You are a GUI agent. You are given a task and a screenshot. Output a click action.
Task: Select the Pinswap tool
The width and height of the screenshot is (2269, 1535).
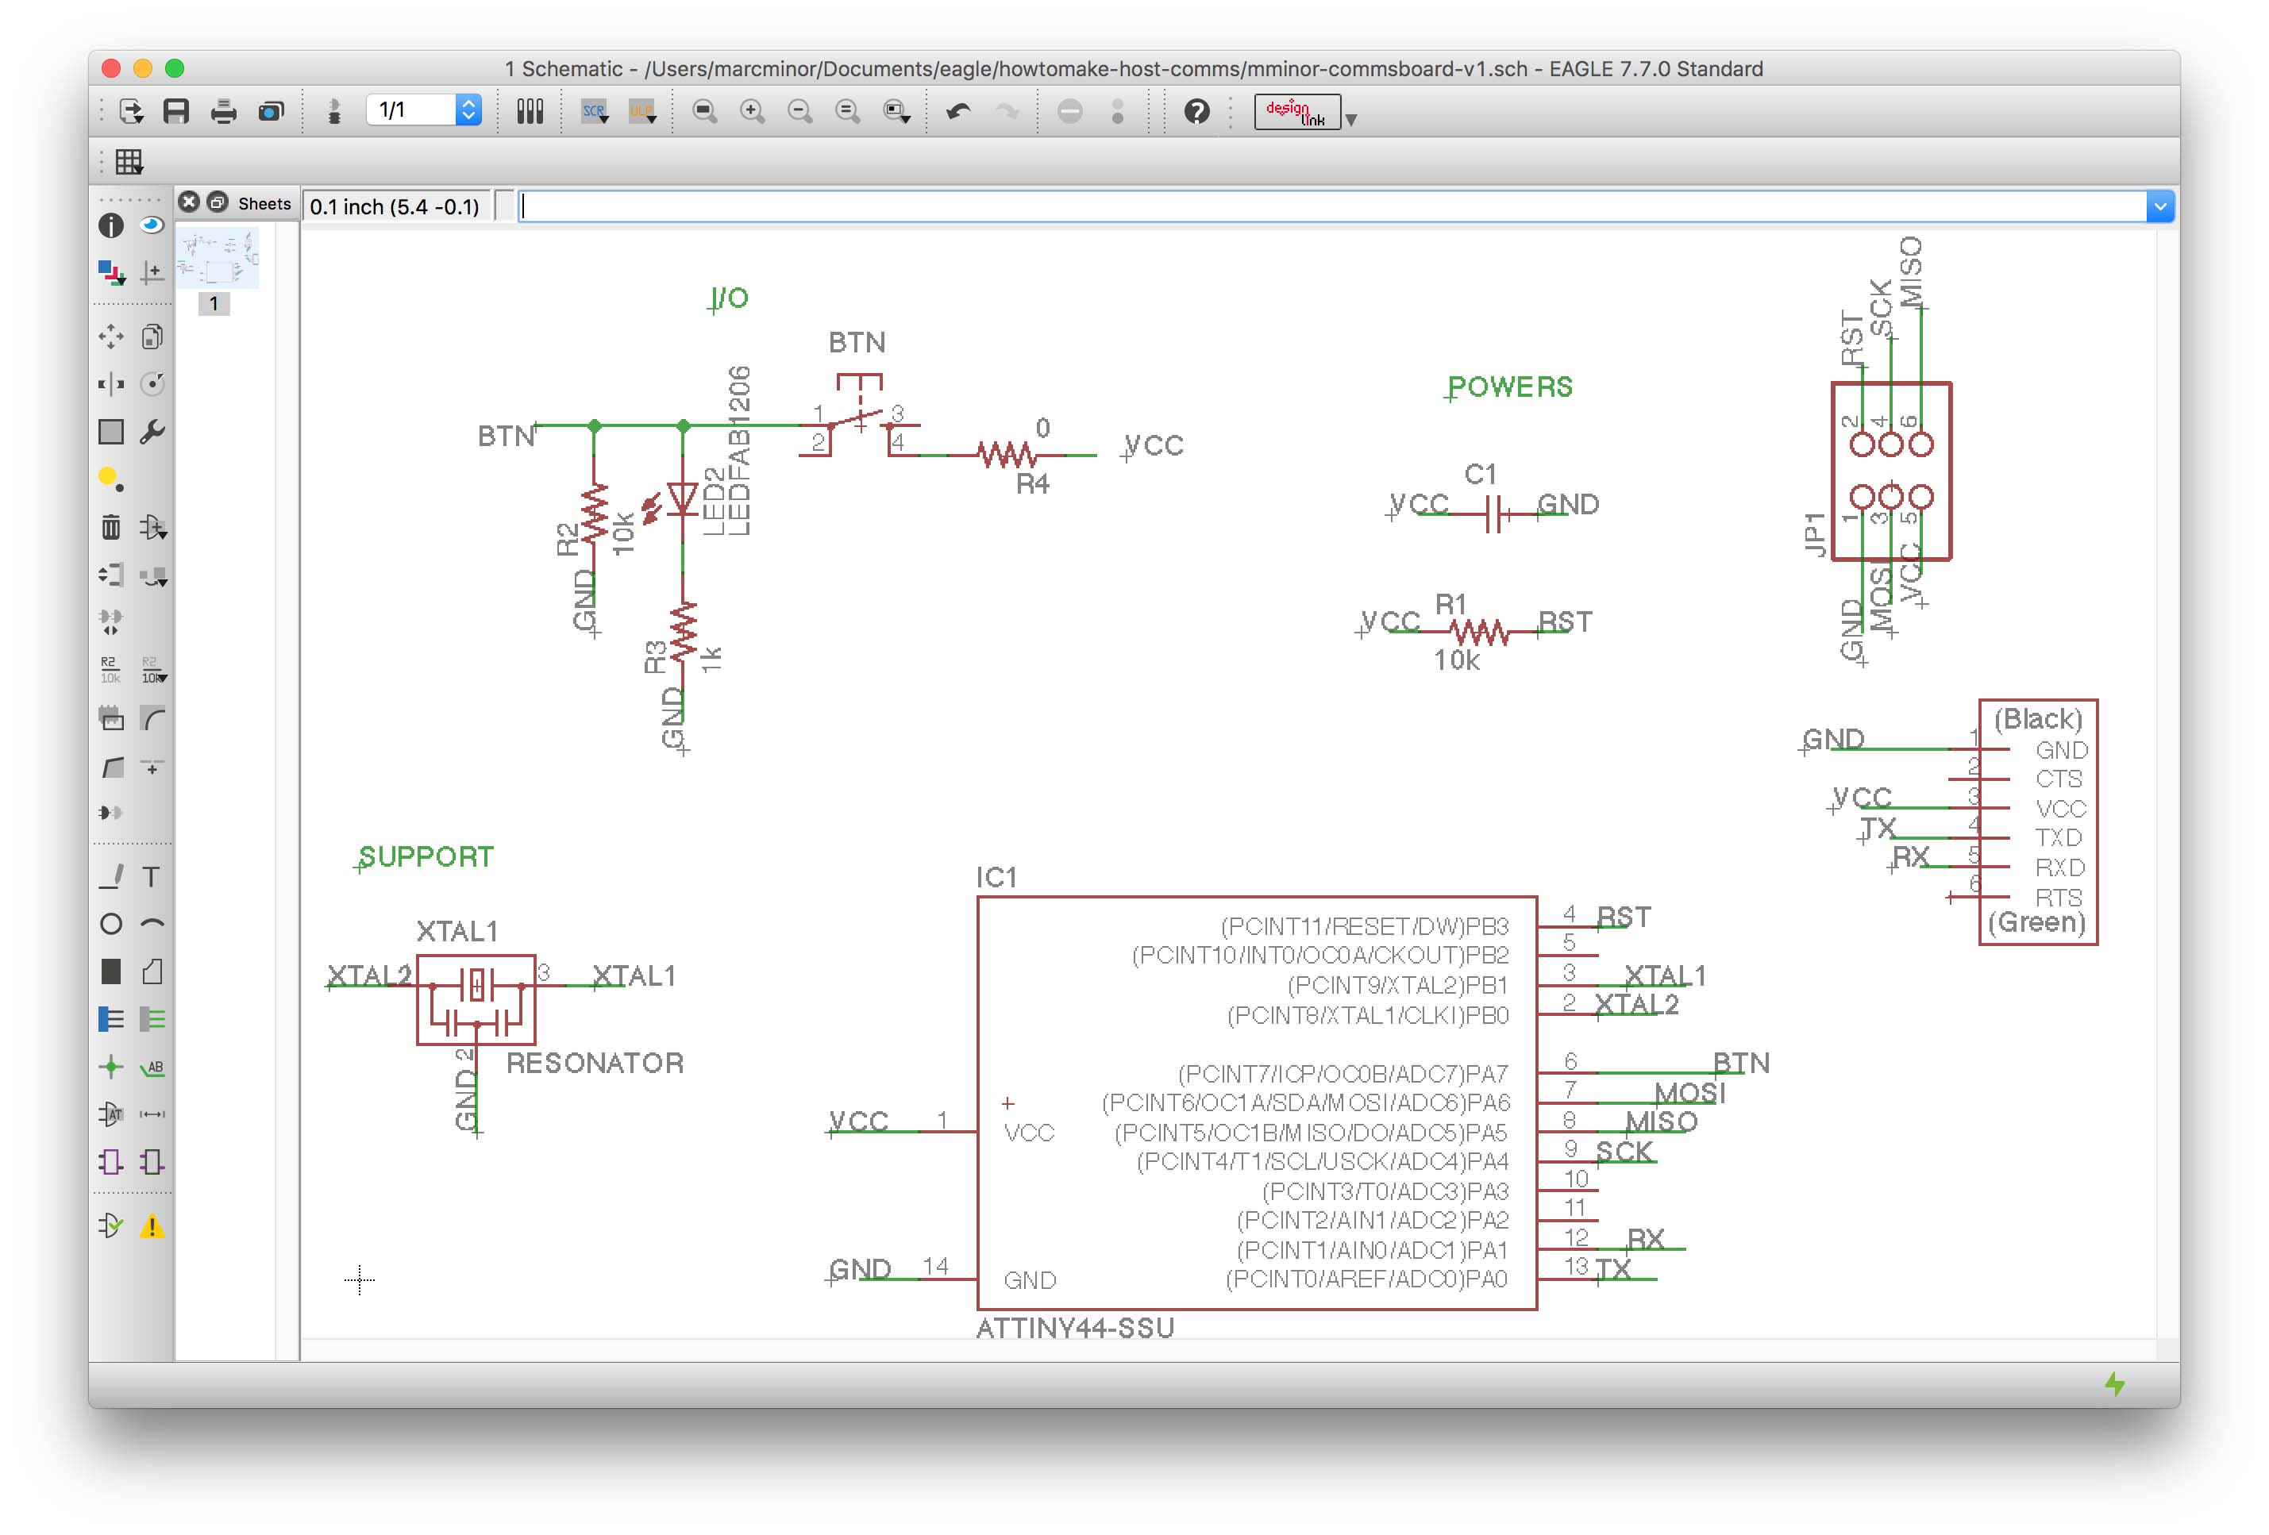pos(111,575)
